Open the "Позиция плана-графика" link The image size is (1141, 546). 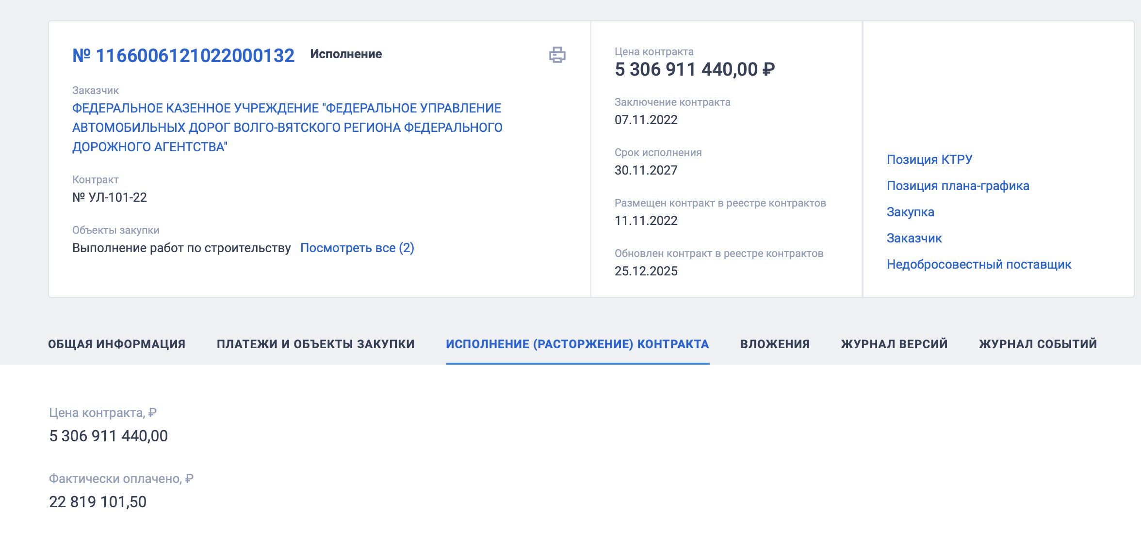pyautogui.click(x=958, y=186)
